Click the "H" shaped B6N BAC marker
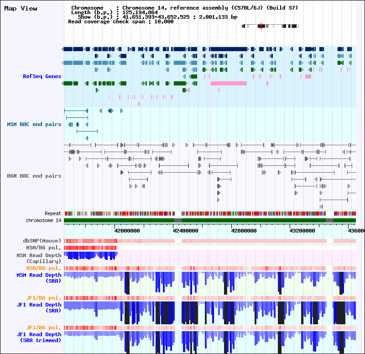Screen dimensions: 365x354 321,207
